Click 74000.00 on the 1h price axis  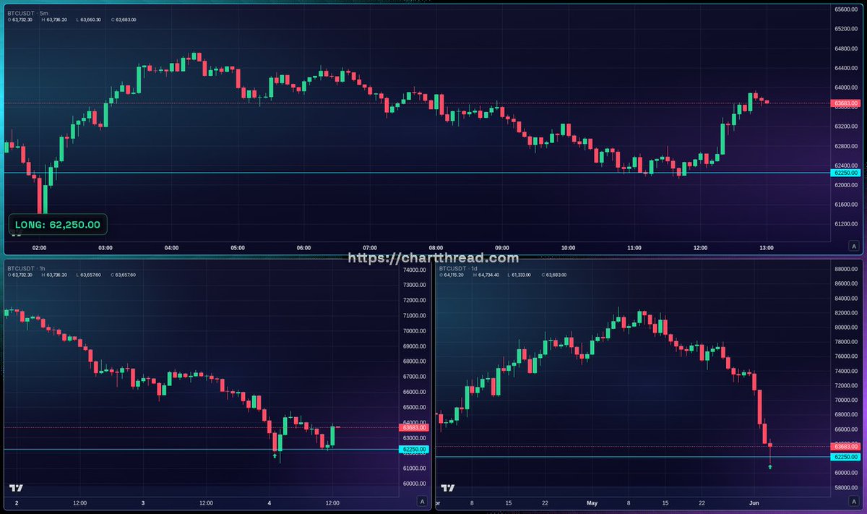[x=414, y=270]
